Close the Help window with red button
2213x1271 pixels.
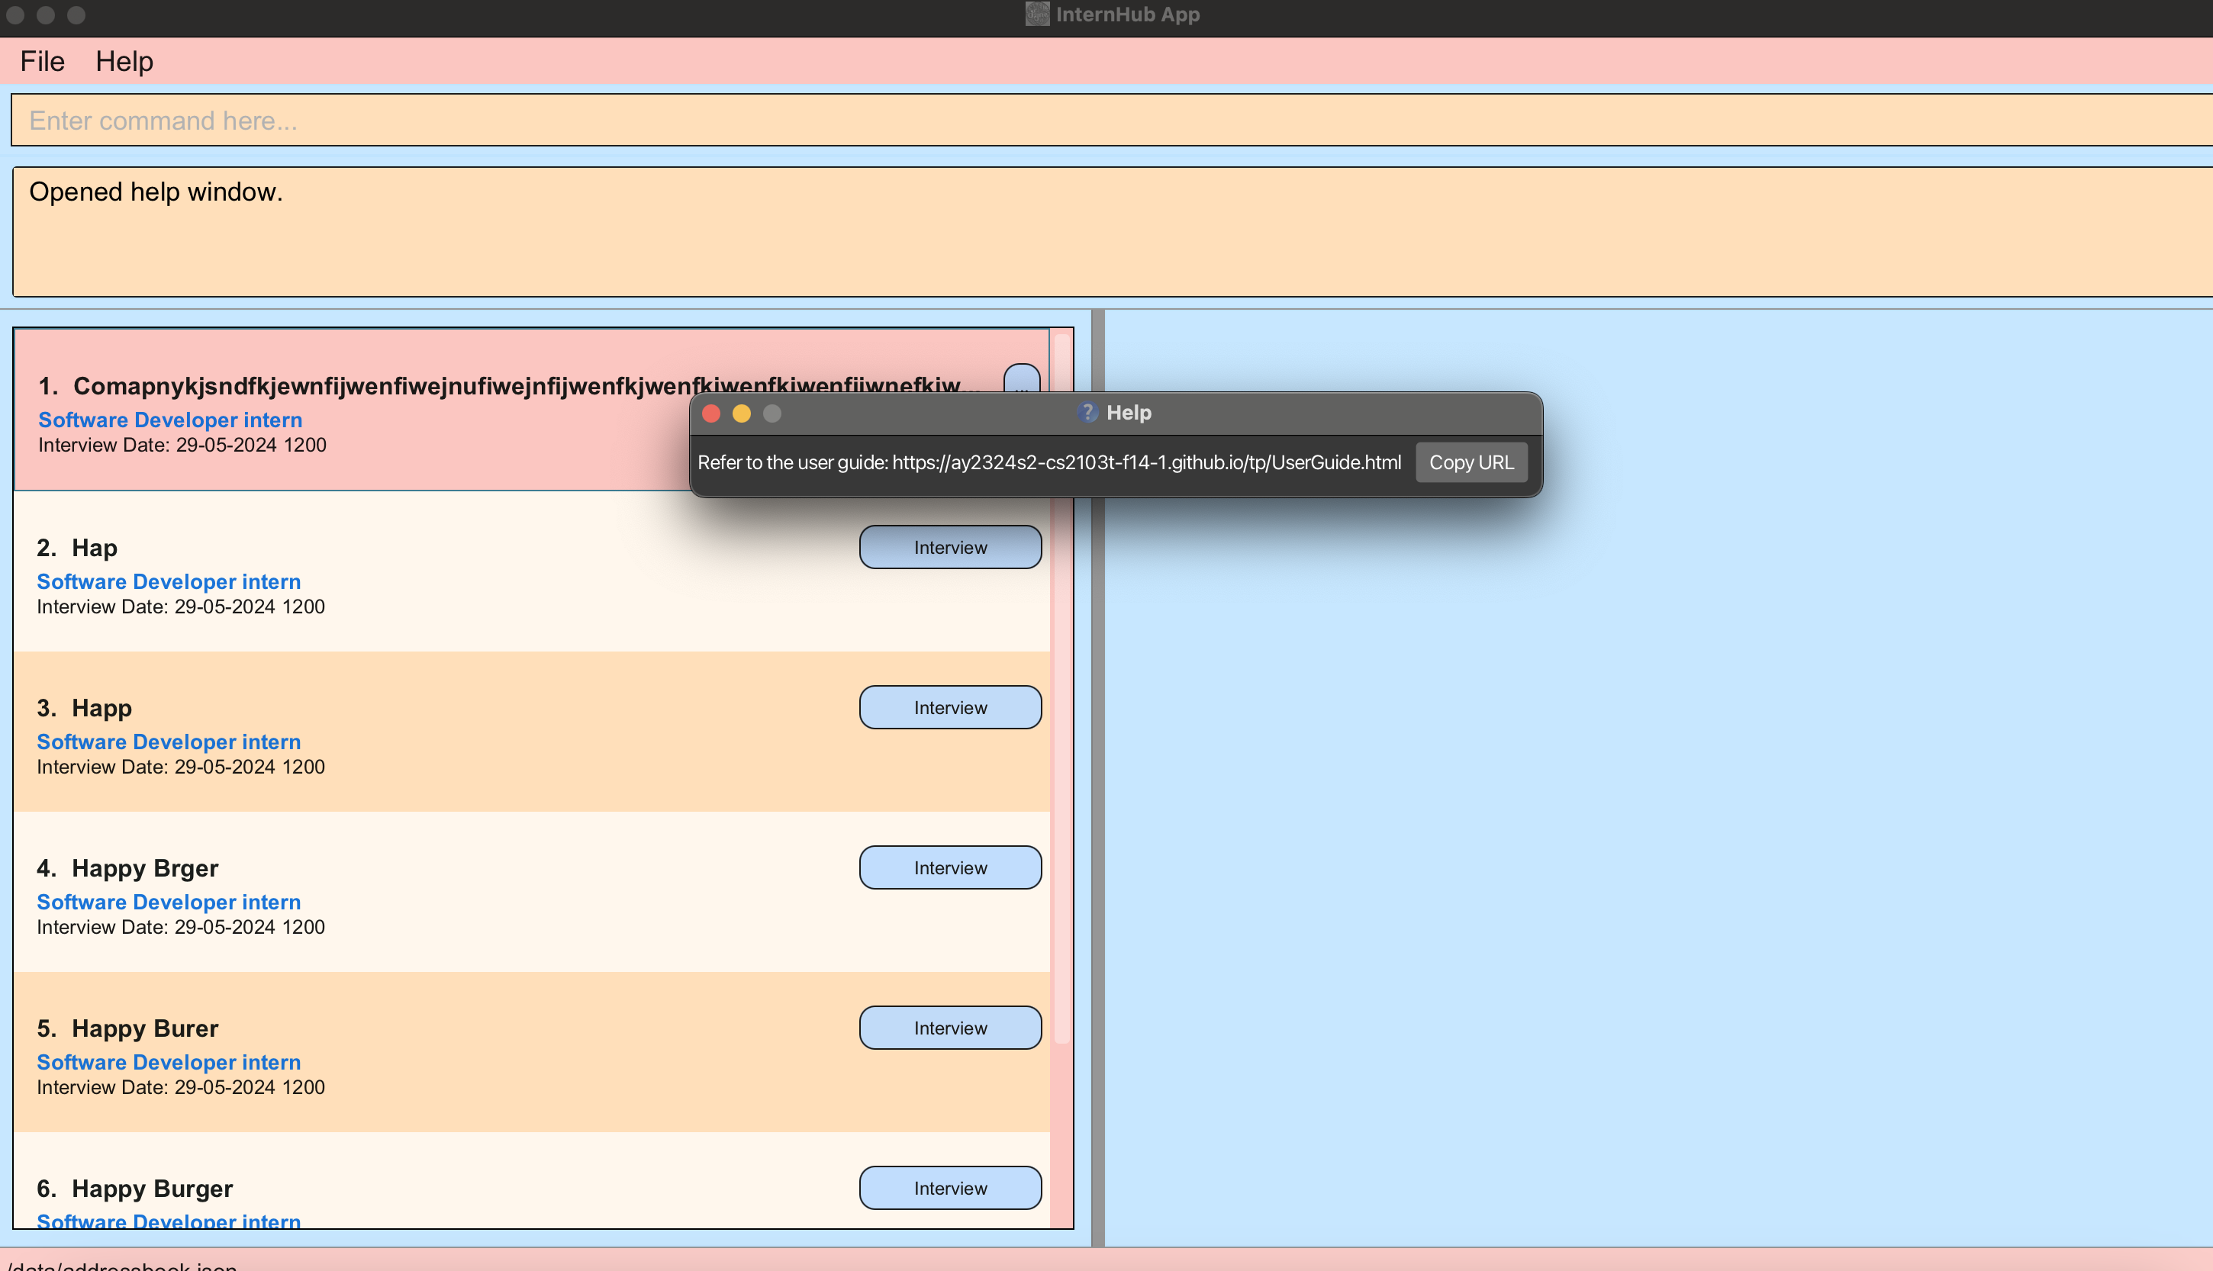pyautogui.click(x=710, y=413)
